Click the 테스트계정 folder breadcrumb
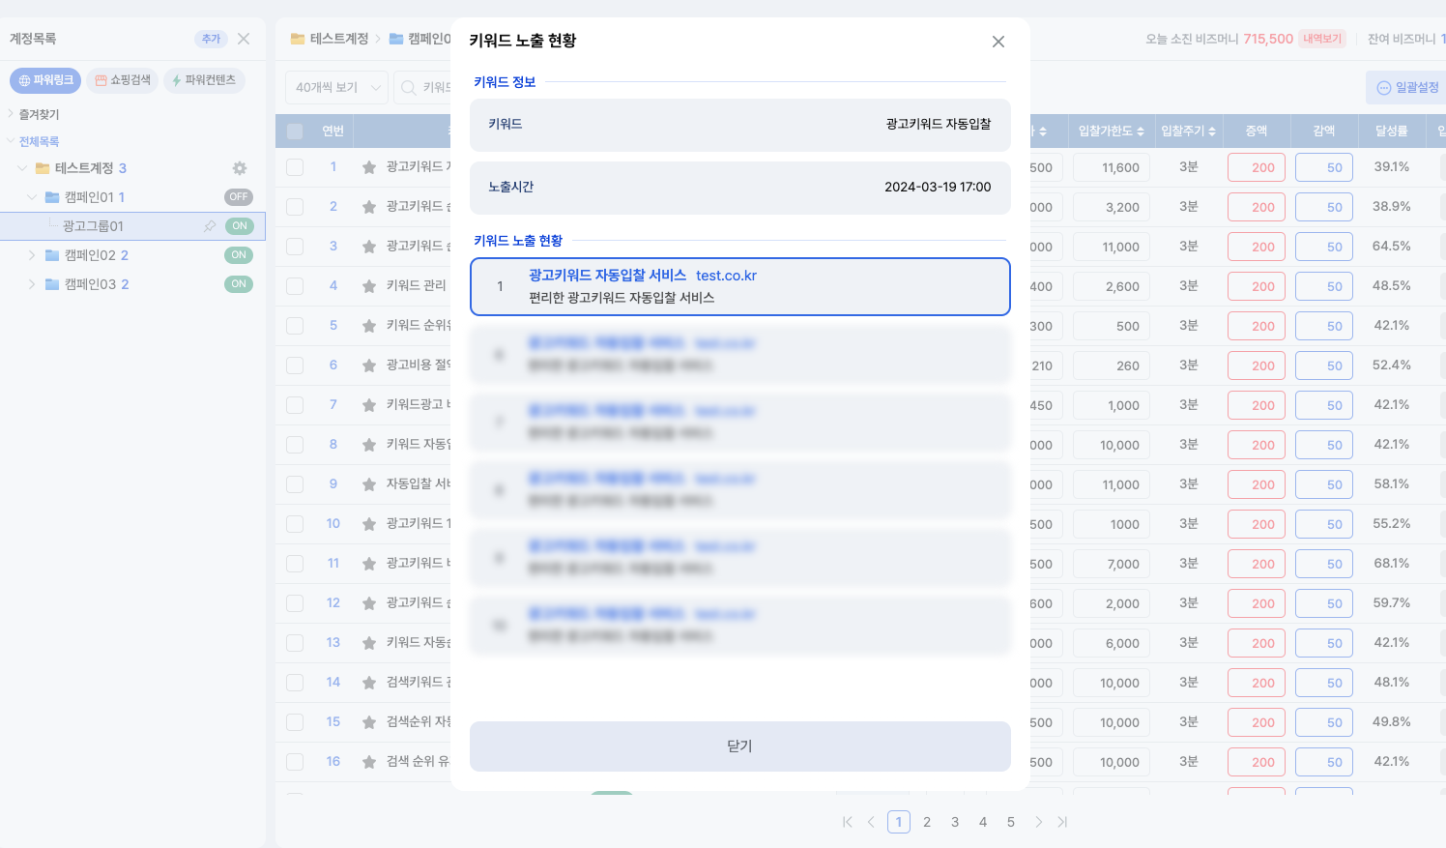 coord(331,39)
